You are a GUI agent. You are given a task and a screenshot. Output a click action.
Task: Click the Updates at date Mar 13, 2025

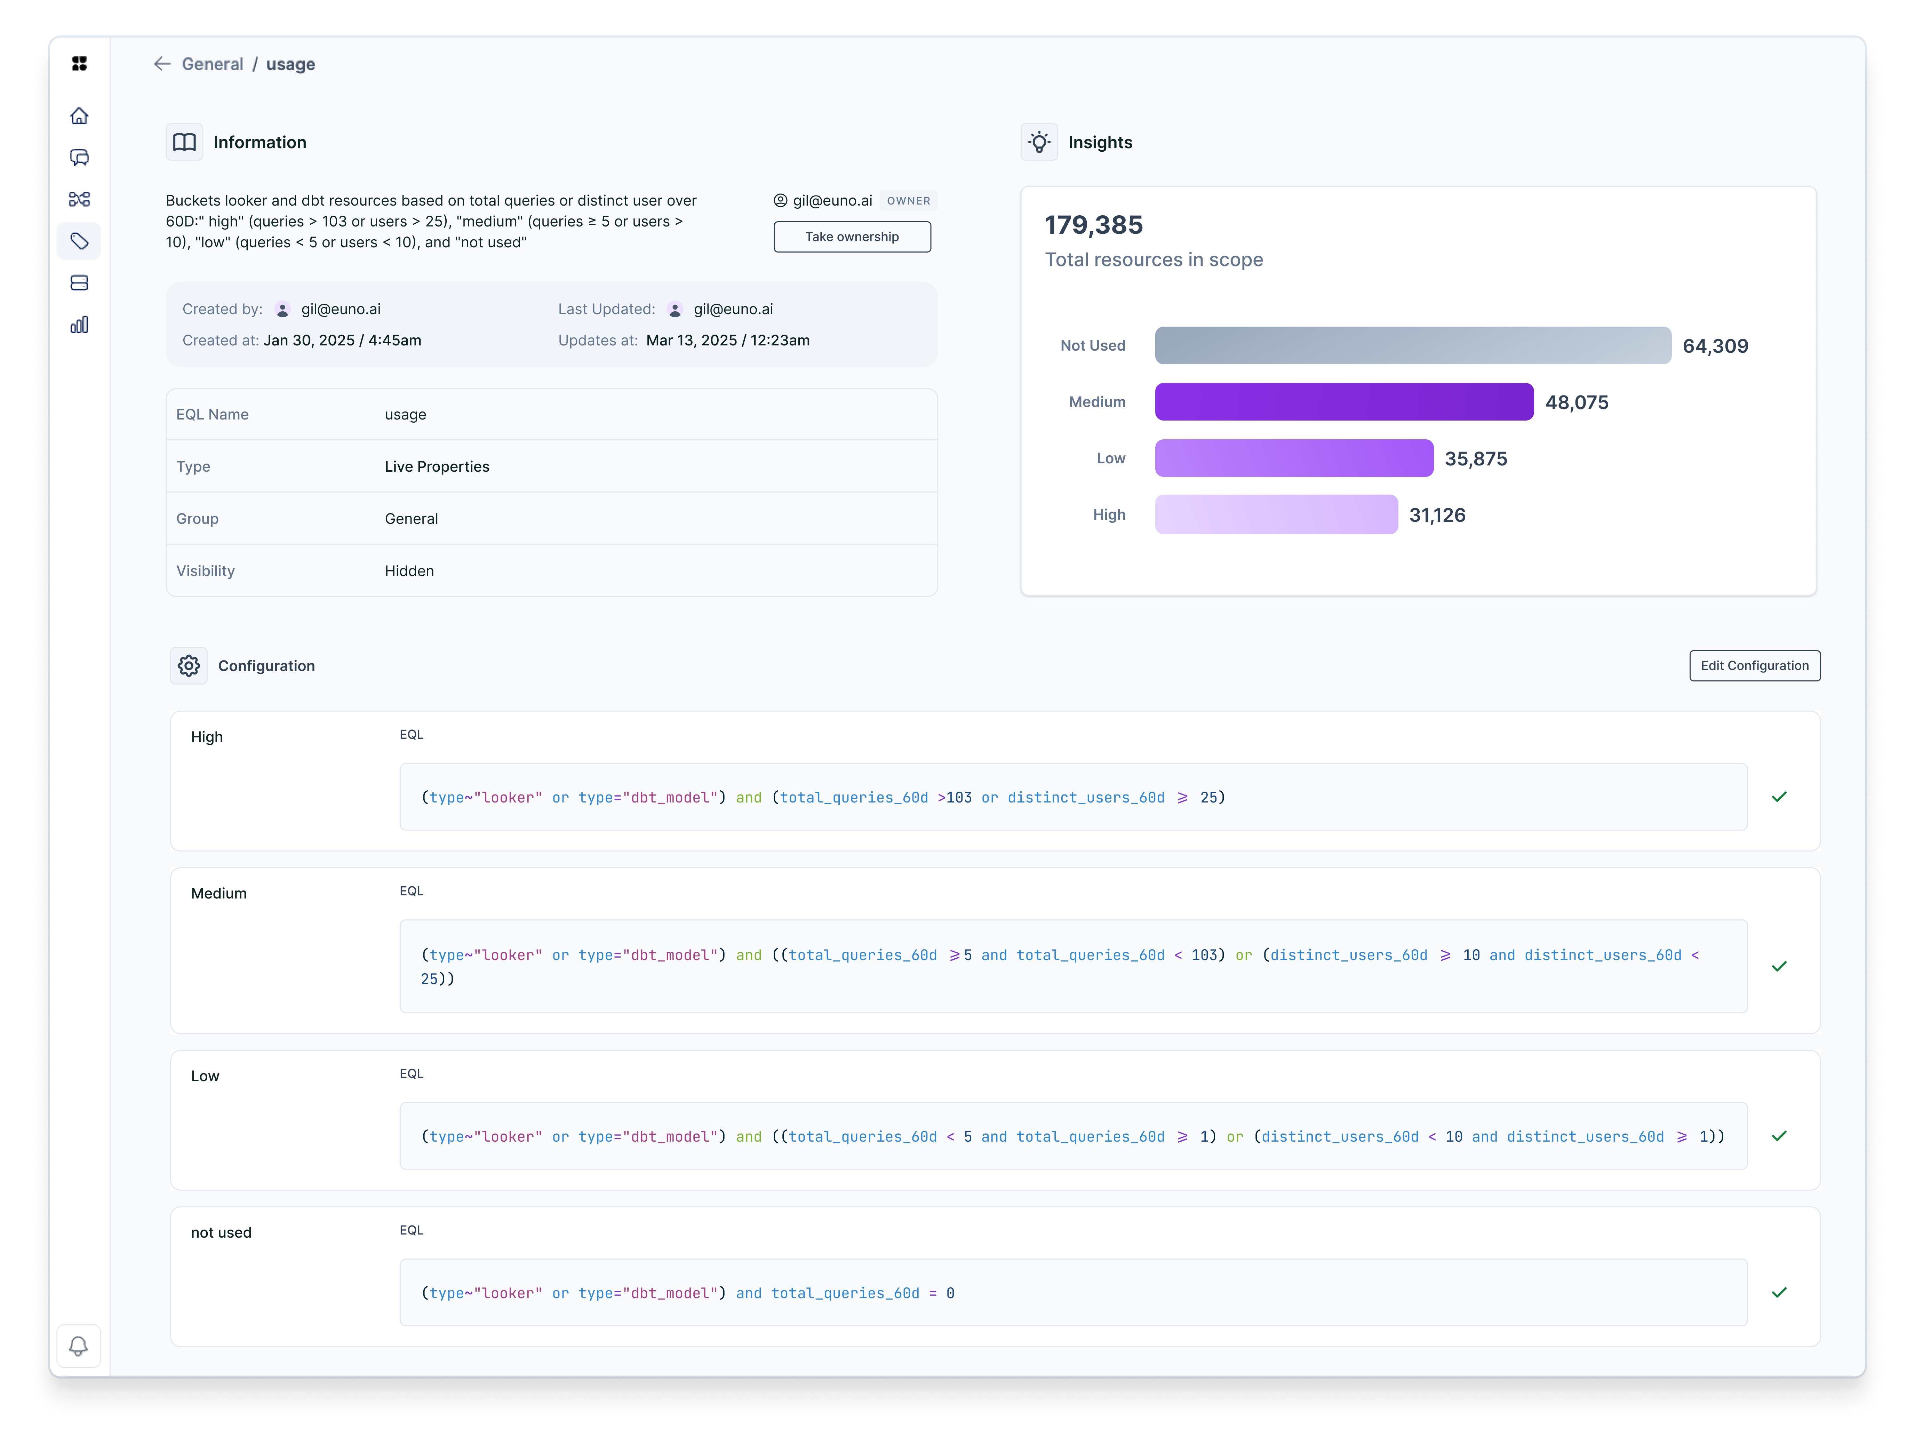click(727, 340)
